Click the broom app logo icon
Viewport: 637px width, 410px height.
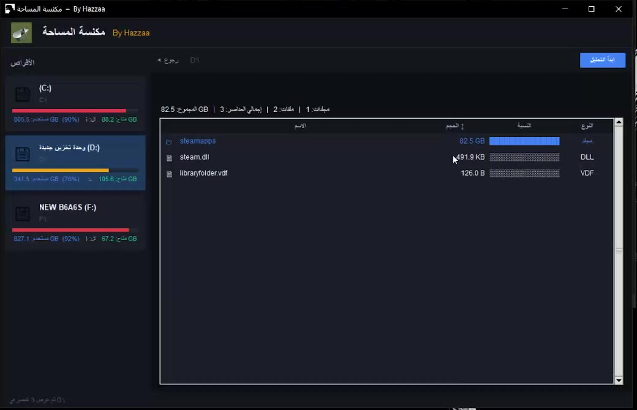tap(21, 33)
